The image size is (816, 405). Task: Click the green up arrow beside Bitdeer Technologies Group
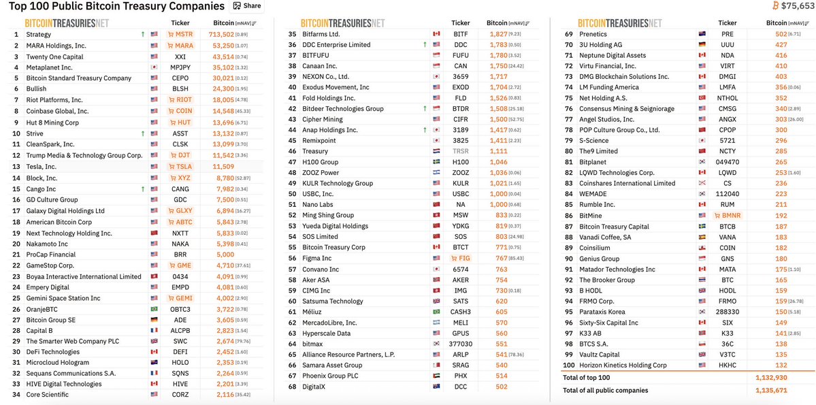(425, 109)
